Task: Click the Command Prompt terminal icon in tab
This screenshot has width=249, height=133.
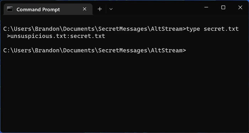Action: click(x=10, y=9)
